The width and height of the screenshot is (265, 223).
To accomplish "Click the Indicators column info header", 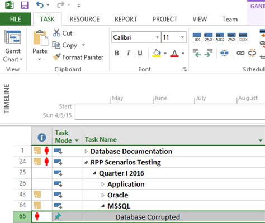I will (x=42, y=138).
